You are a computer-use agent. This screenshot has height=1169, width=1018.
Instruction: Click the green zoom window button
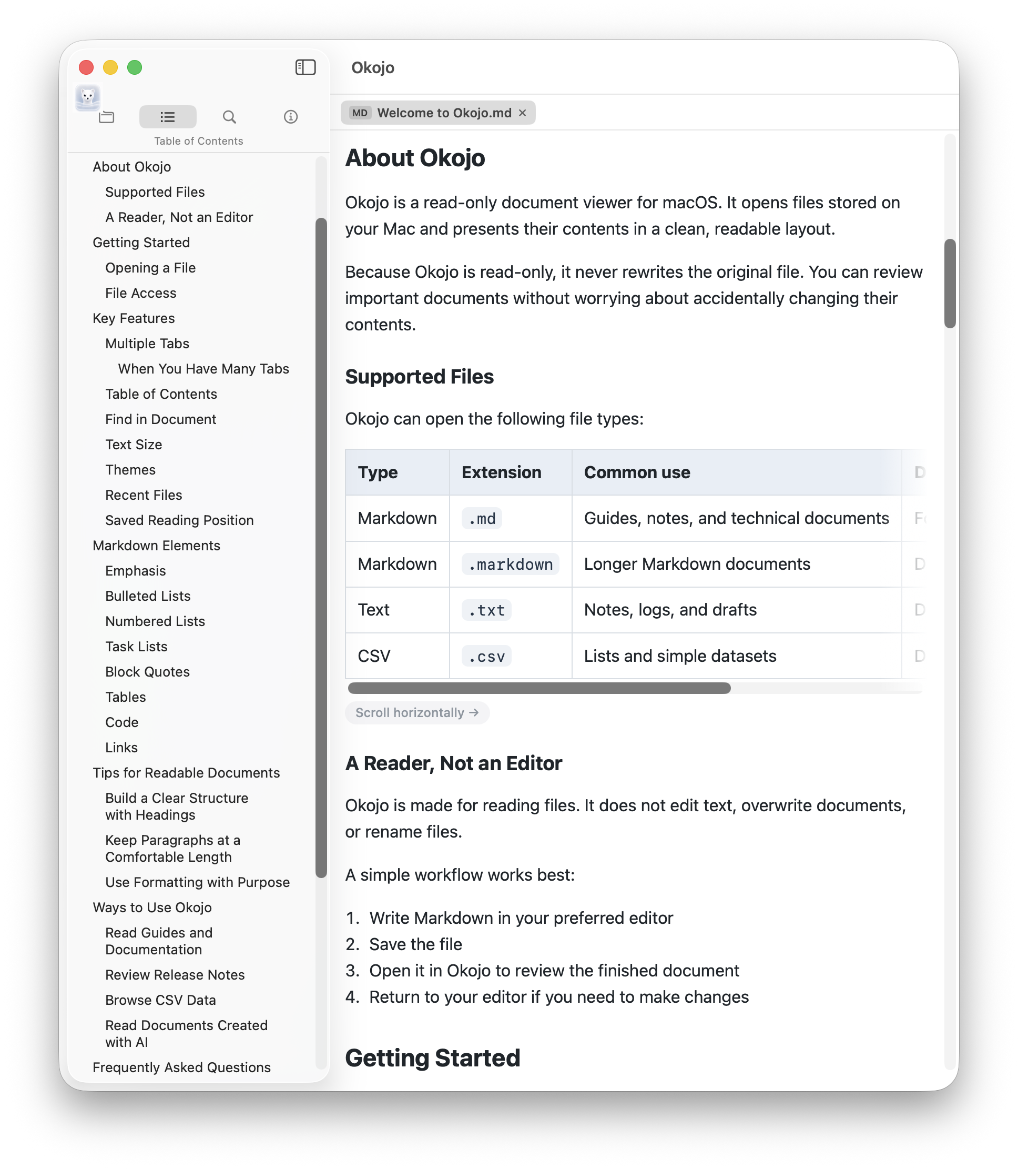[135, 68]
